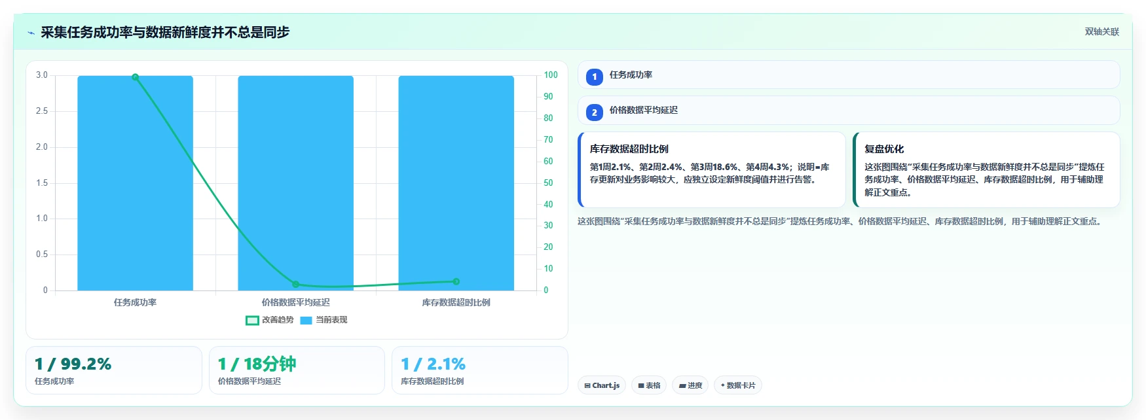1146x420 pixels.
Task: Click the blue bar above 库存数据超时比例
Action: (456, 183)
